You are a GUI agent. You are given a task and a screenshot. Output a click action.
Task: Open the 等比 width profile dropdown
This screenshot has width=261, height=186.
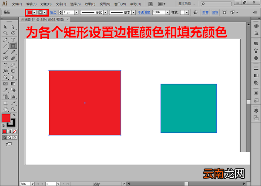[x=105, y=12]
